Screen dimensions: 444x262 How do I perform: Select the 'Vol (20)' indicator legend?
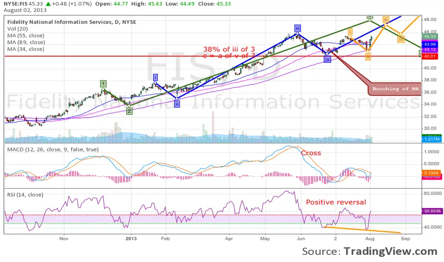point(18,29)
